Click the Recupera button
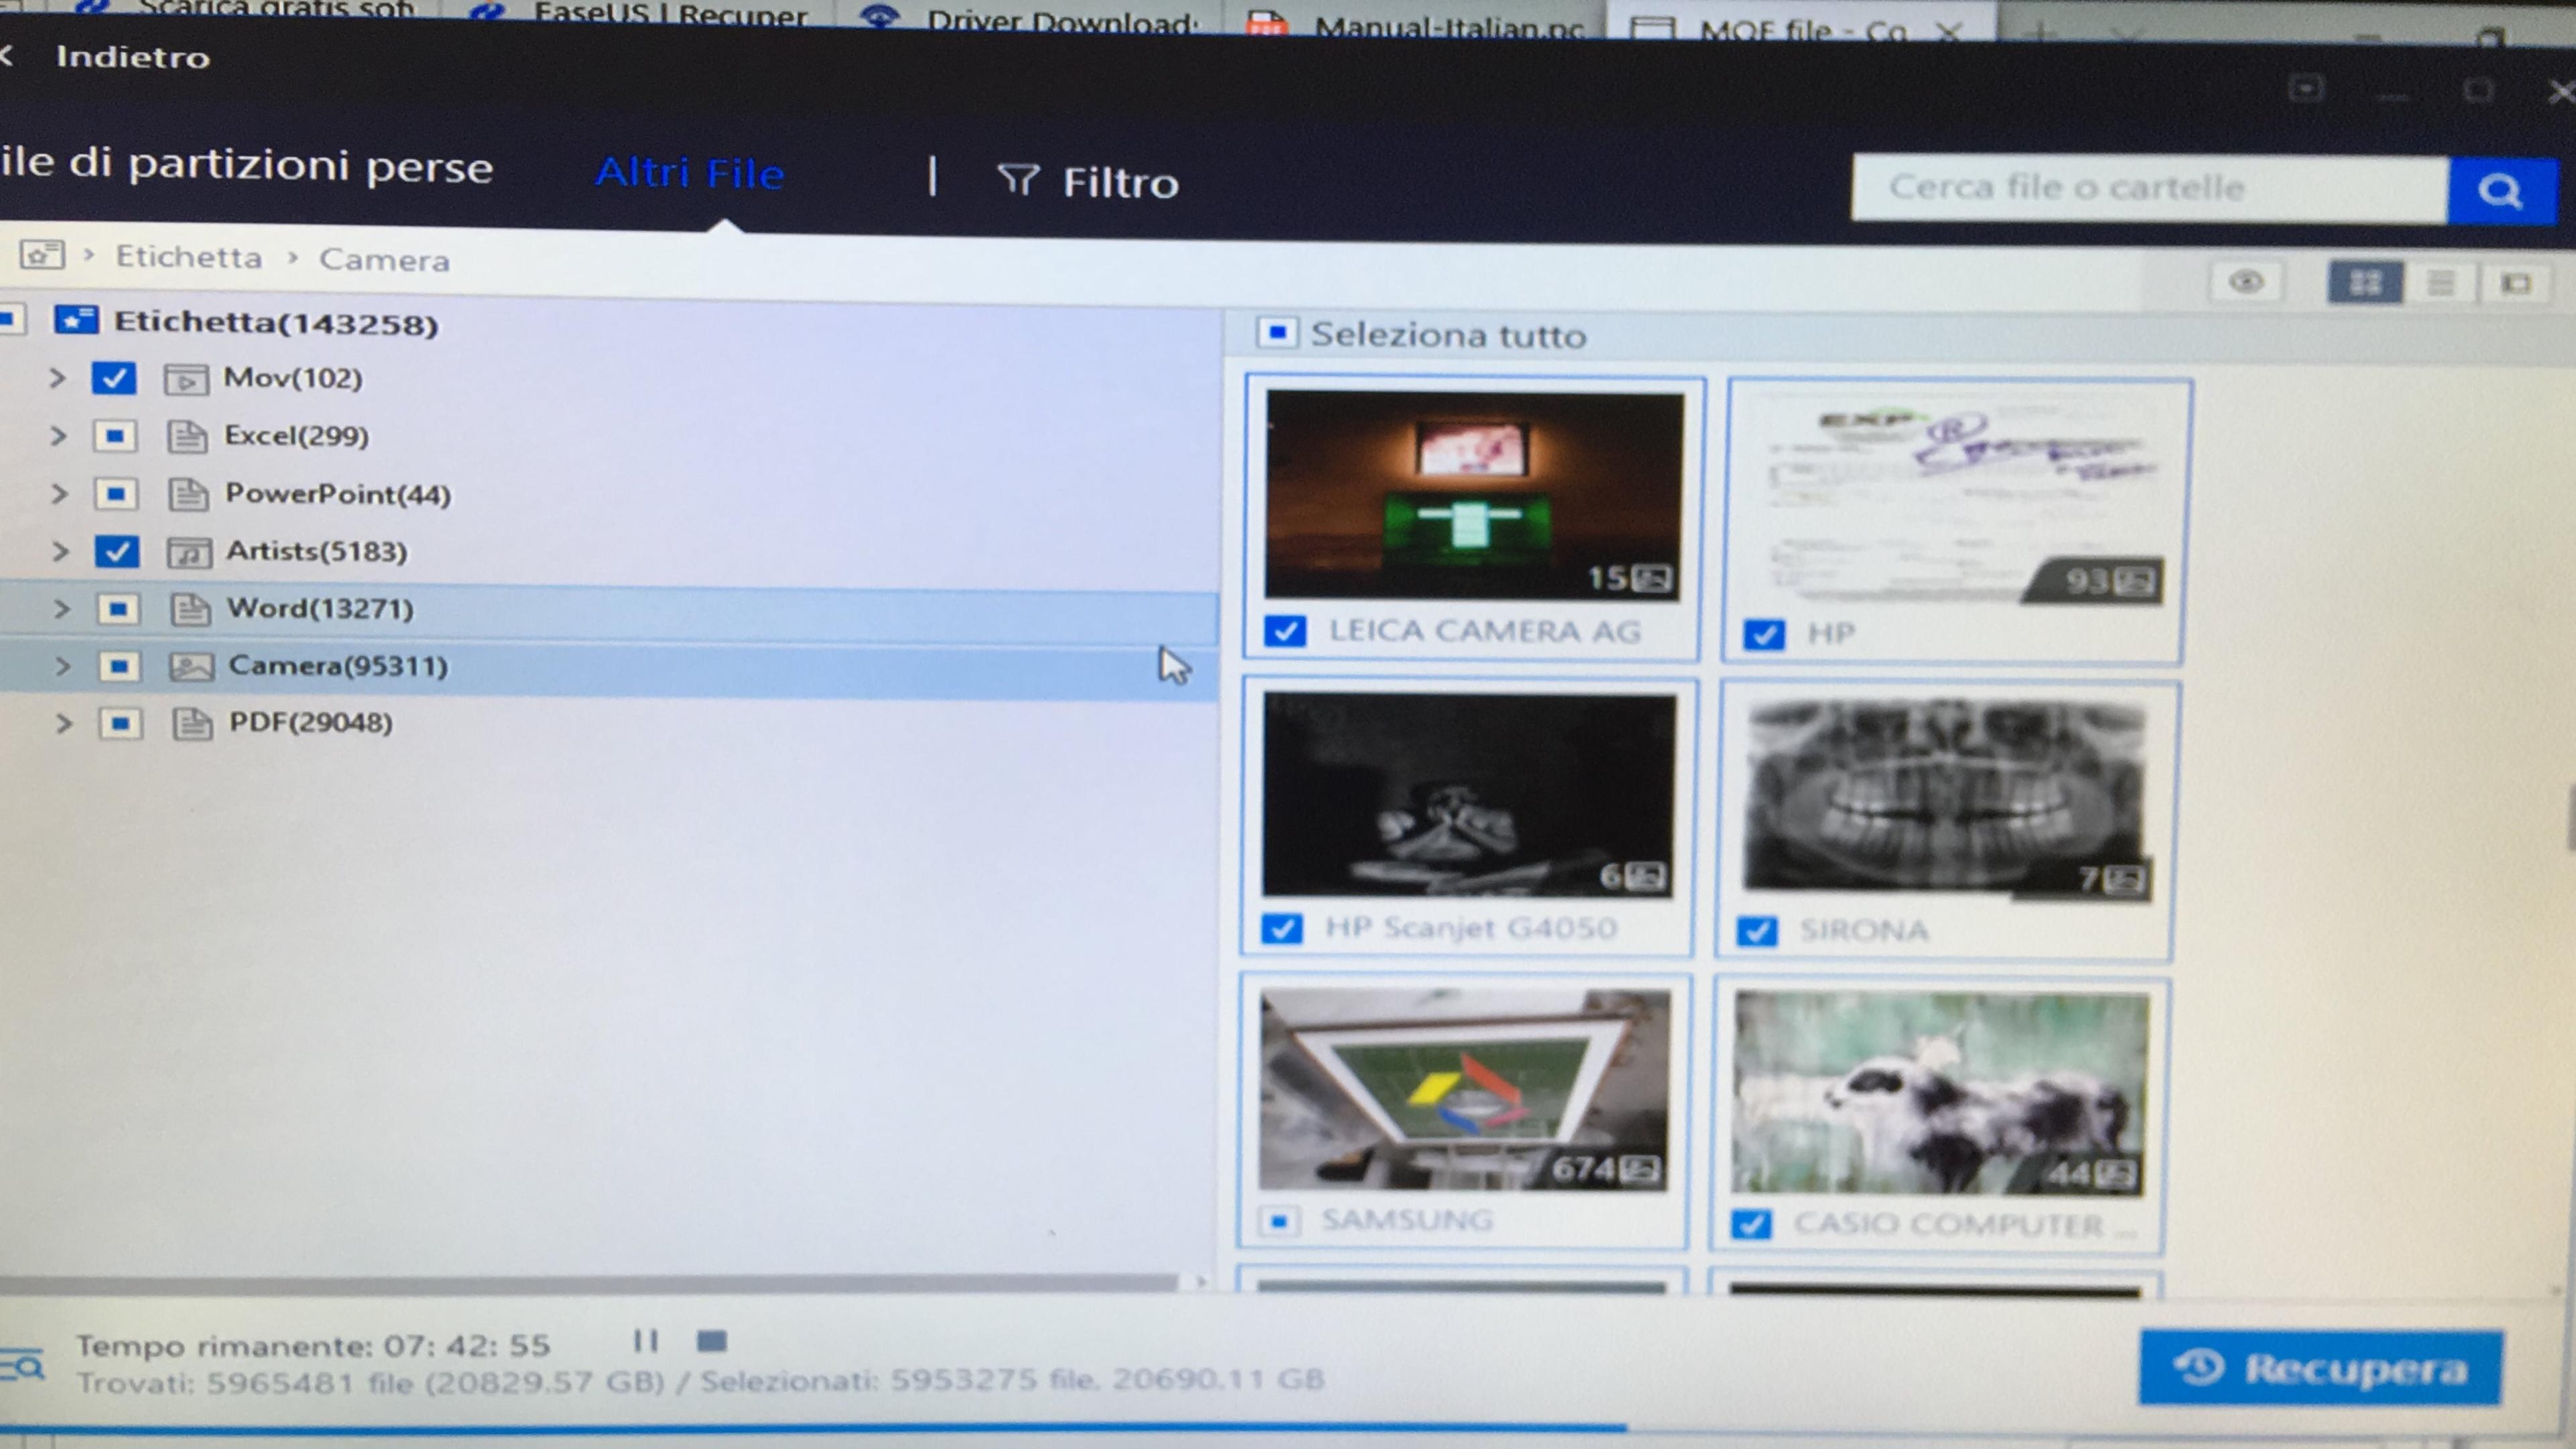This screenshot has height=1449, width=2576. pyautogui.click(x=2320, y=1367)
